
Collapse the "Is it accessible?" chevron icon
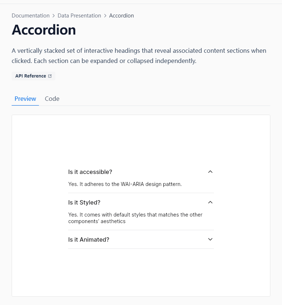click(x=210, y=172)
